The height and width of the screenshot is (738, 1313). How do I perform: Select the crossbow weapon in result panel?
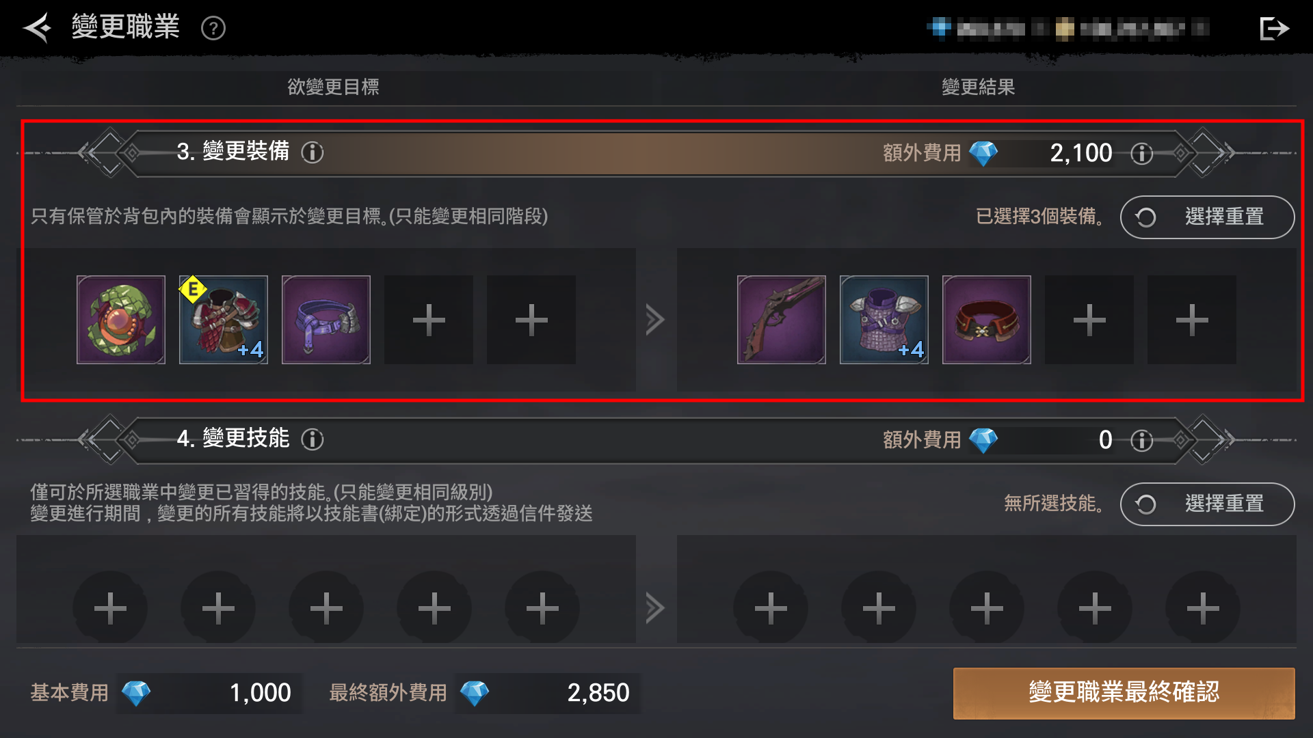coord(782,320)
